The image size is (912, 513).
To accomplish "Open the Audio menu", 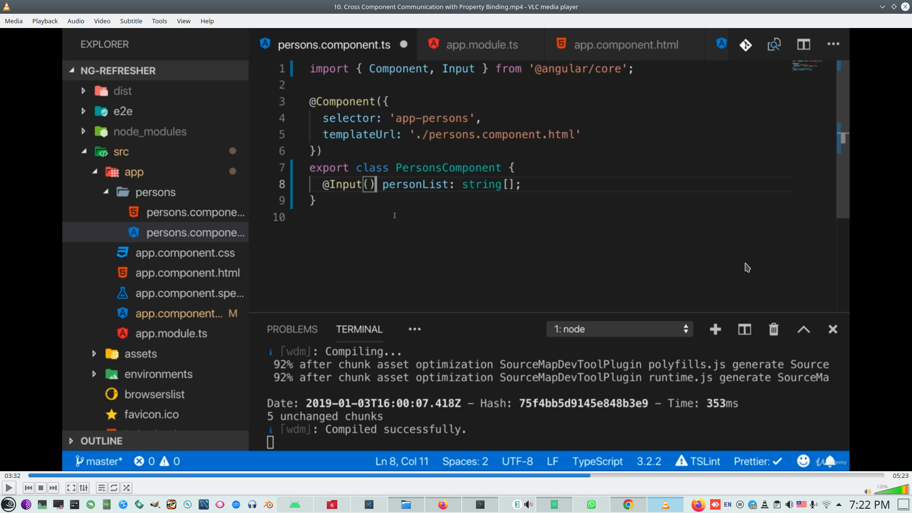I will click(x=76, y=21).
